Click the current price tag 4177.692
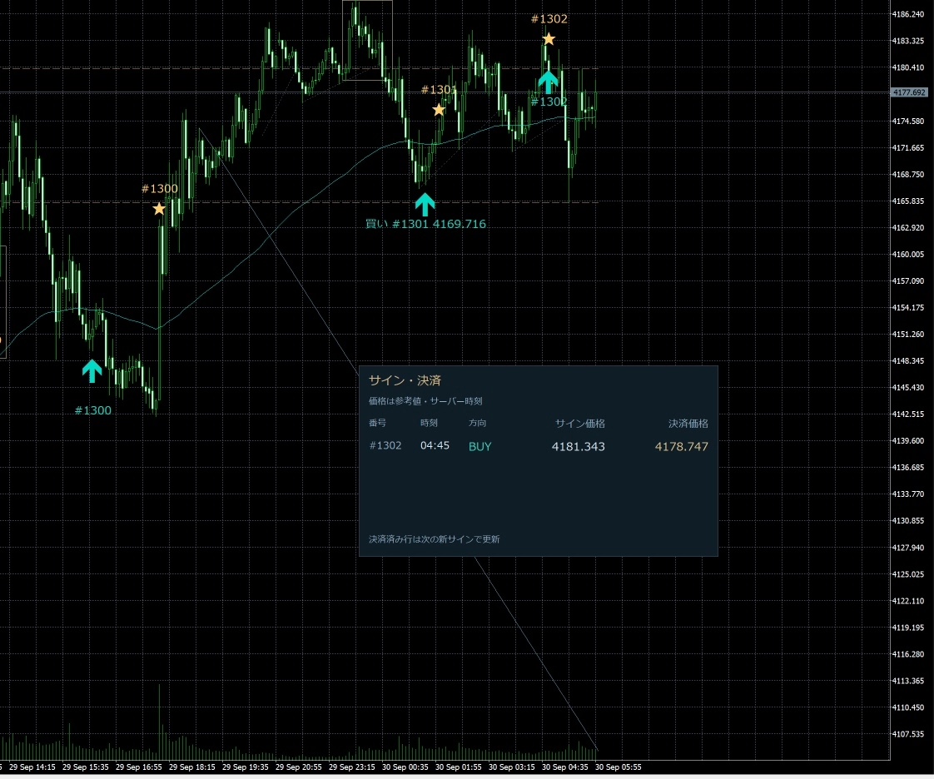This screenshot has width=934, height=779. point(909,92)
